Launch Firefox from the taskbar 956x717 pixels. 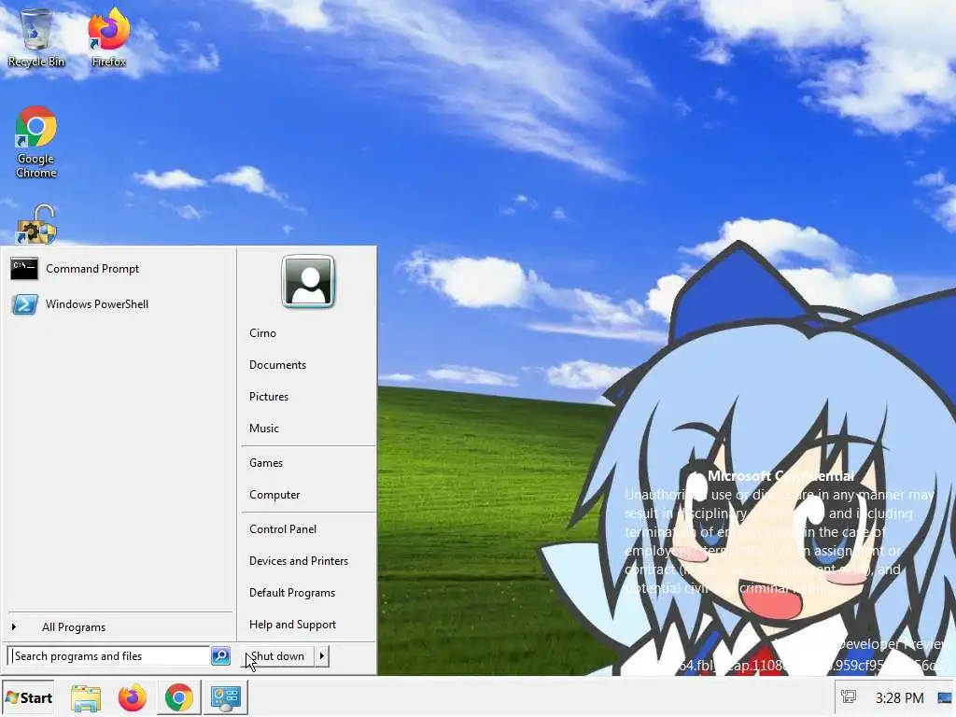pyautogui.click(x=133, y=697)
